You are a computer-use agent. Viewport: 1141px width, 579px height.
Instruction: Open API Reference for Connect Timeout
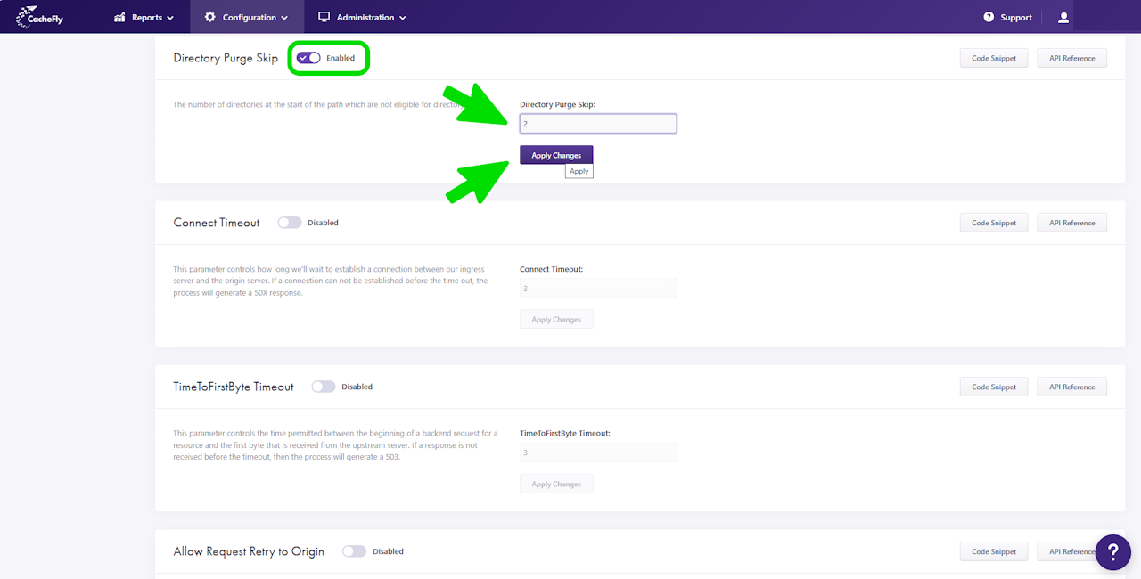pyautogui.click(x=1072, y=223)
